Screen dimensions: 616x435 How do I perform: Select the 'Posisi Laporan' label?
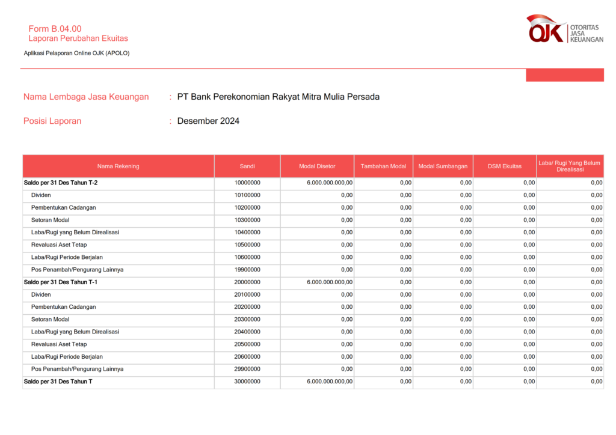click(52, 121)
